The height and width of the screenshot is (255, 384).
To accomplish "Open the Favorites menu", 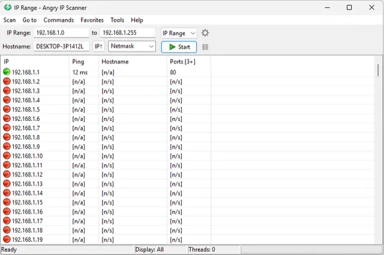I will click(x=92, y=20).
